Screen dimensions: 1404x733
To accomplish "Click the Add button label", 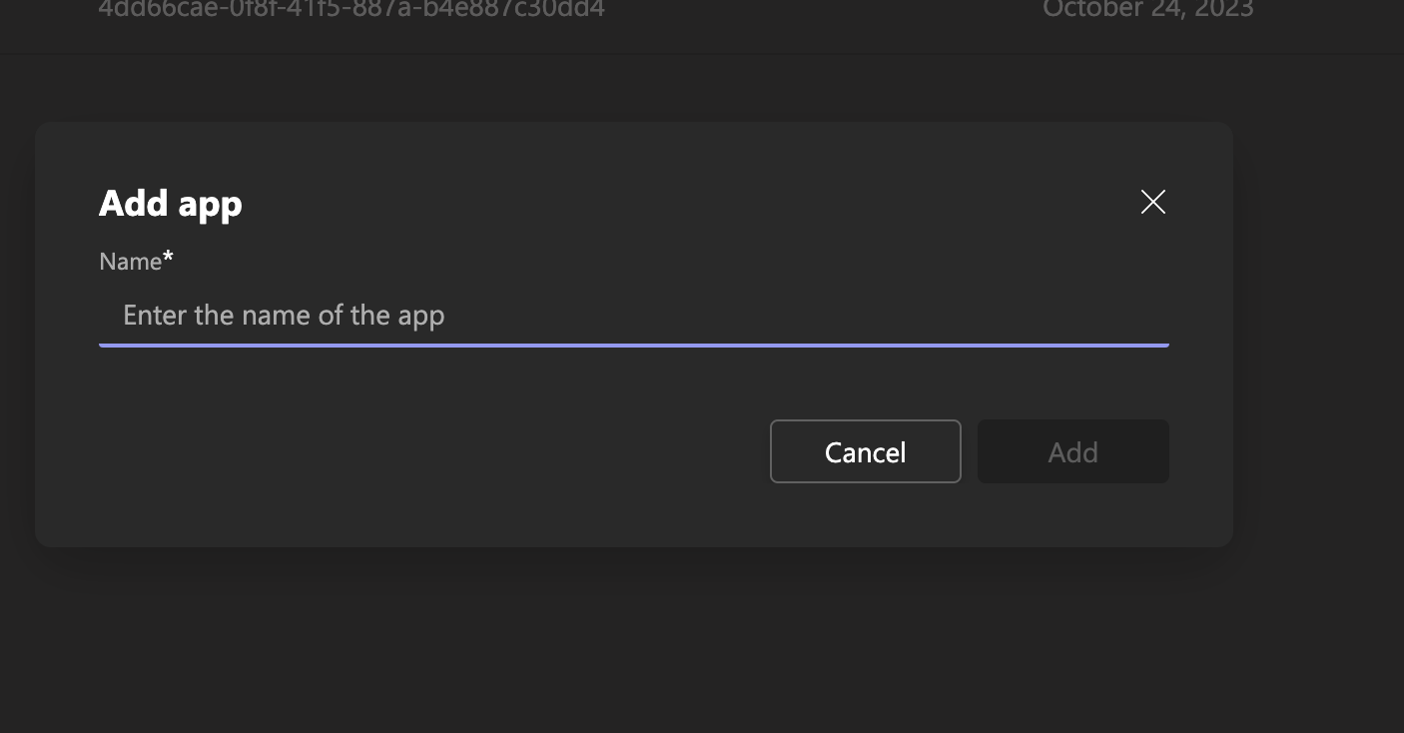I will 1072,451.
